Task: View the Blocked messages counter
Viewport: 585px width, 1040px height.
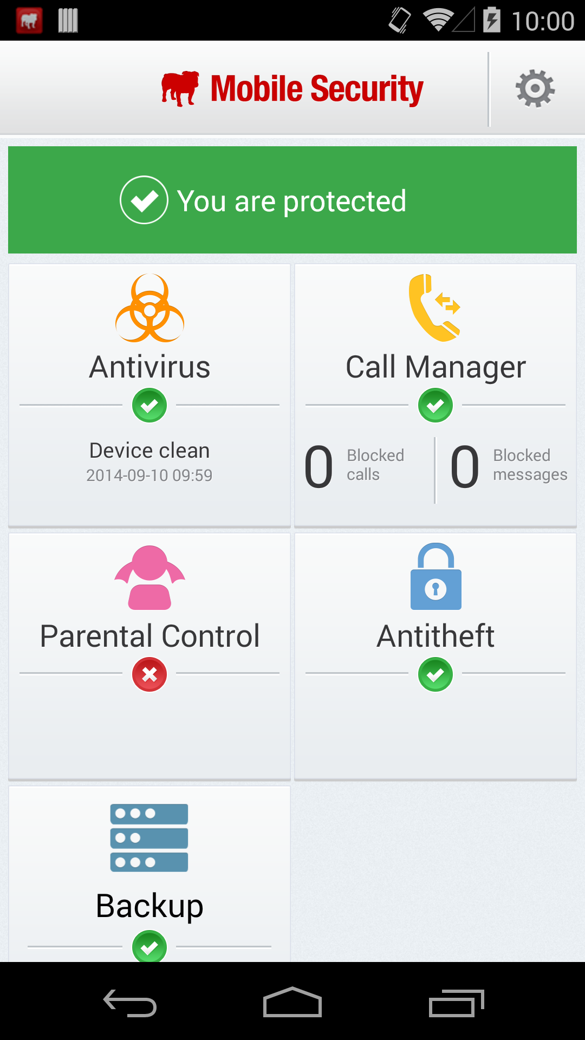Action: (x=508, y=466)
